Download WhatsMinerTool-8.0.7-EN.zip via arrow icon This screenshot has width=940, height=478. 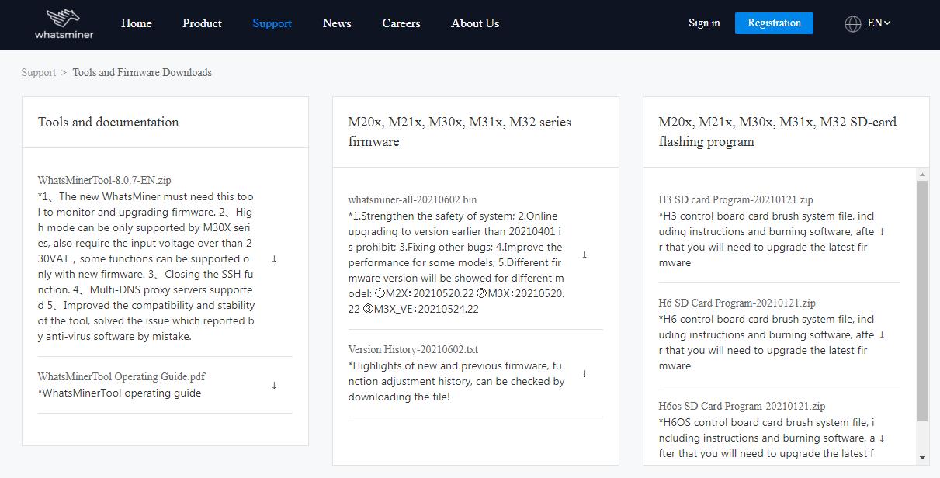[274, 259]
